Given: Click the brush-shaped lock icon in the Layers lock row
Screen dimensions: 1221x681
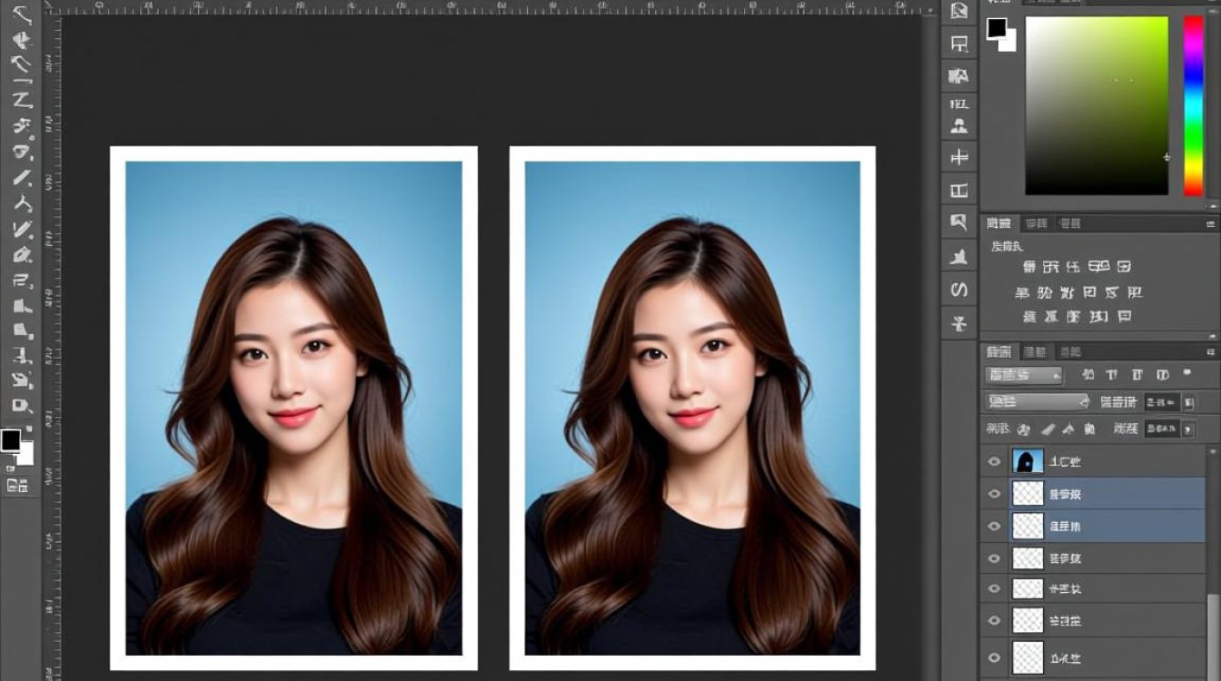Looking at the screenshot, I should point(1047,429).
